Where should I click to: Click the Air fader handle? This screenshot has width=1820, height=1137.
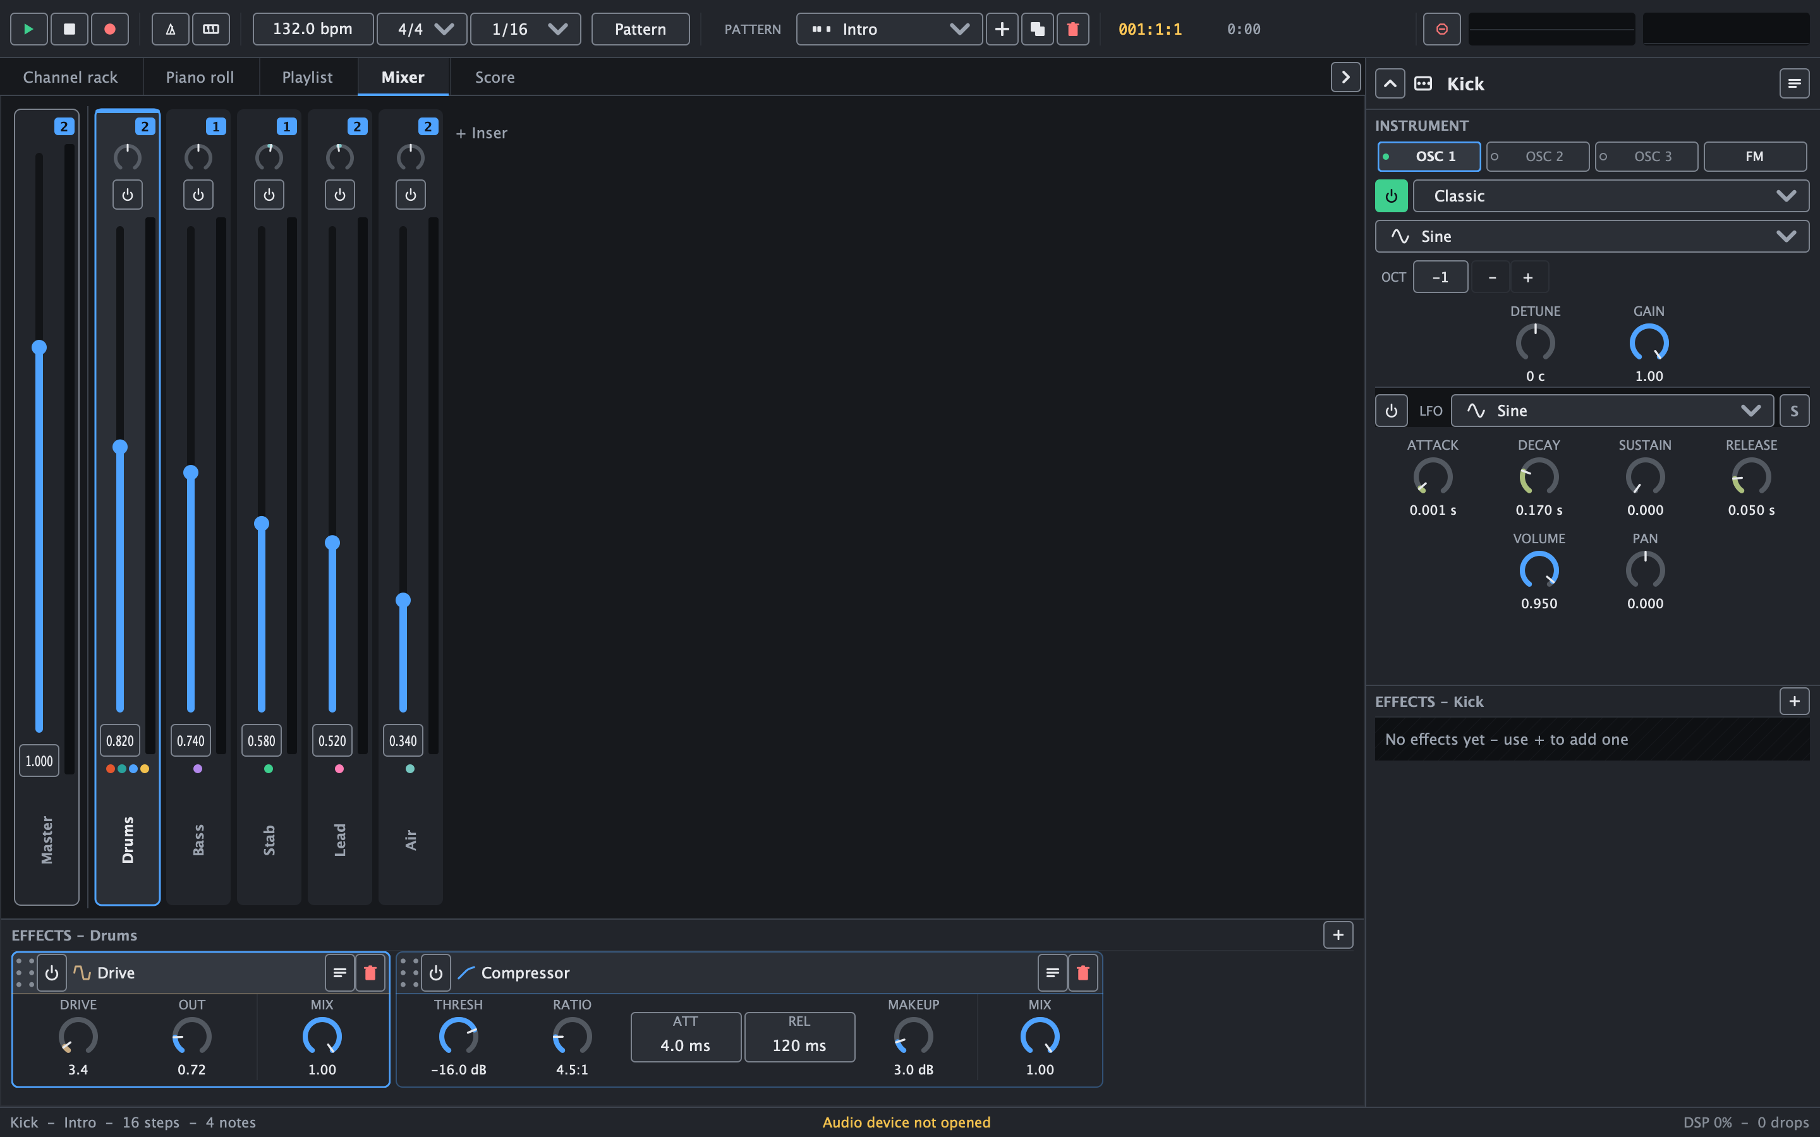click(403, 600)
